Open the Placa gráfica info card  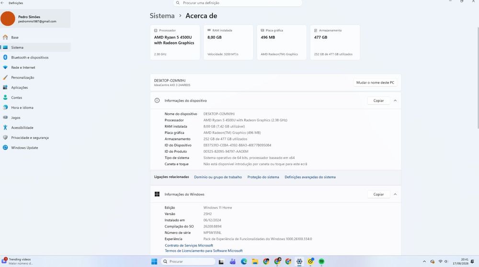(x=282, y=43)
